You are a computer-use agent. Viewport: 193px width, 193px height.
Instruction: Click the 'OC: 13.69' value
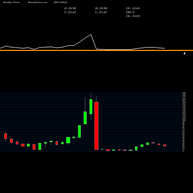click(x=133, y=8)
